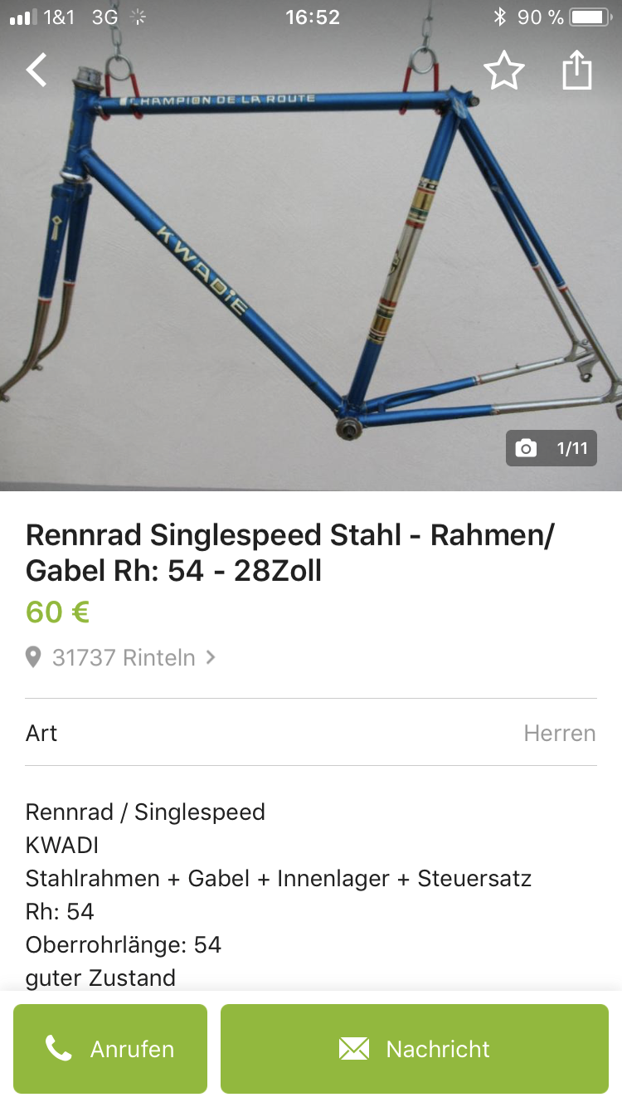The image size is (622, 1107).
Task: Tap the envelope icon on Nachricht
Action: [x=354, y=1049]
